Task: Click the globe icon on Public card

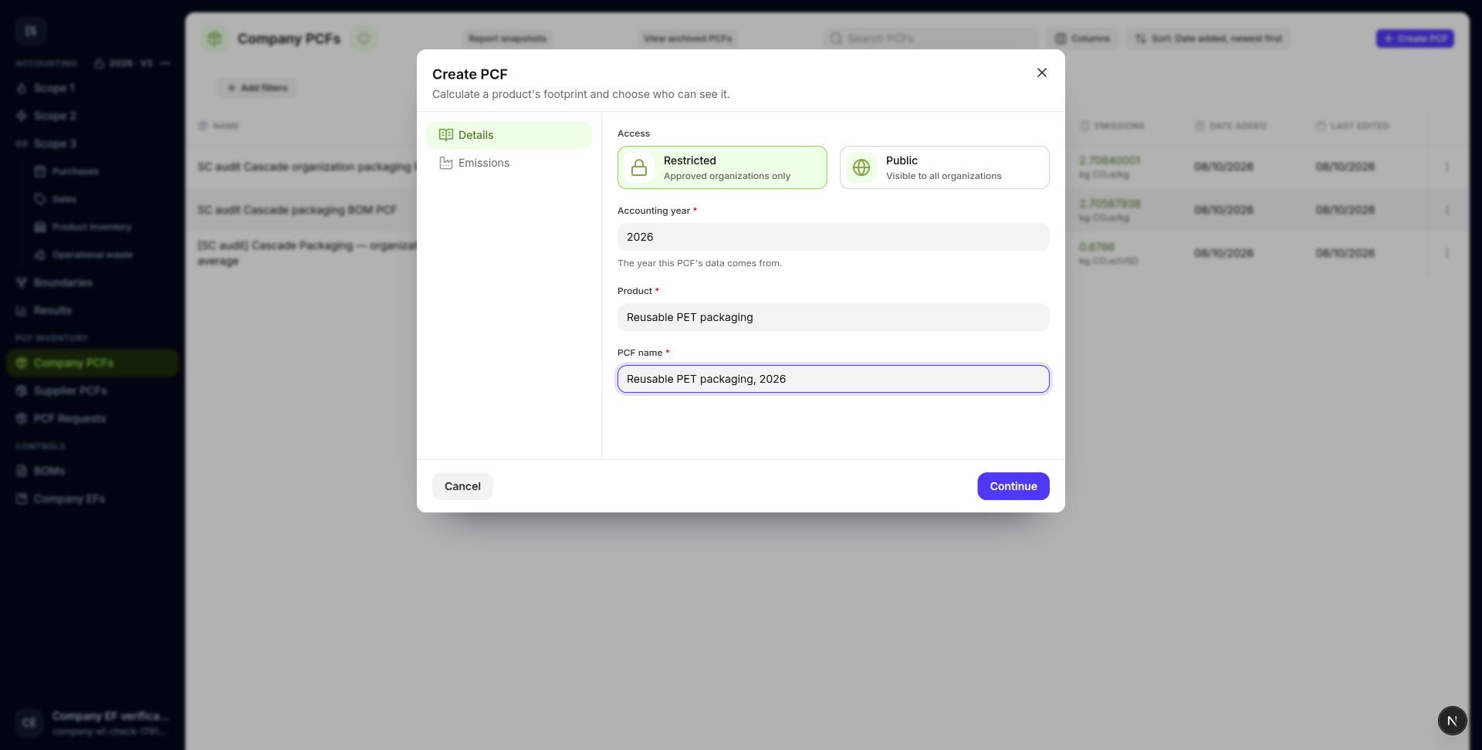Action: click(861, 167)
